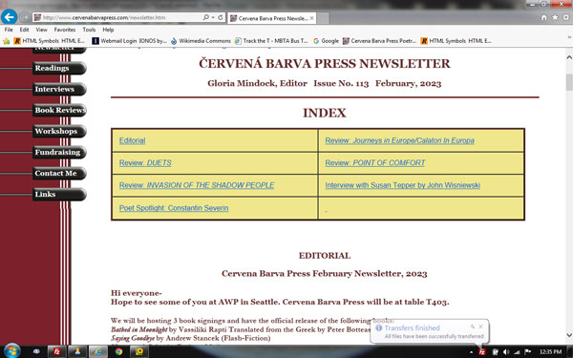Open the View menu
Screen dimensions: 573x358
click(41, 30)
